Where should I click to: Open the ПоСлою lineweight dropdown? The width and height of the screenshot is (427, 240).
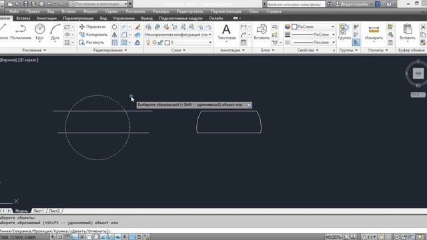point(313,35)
